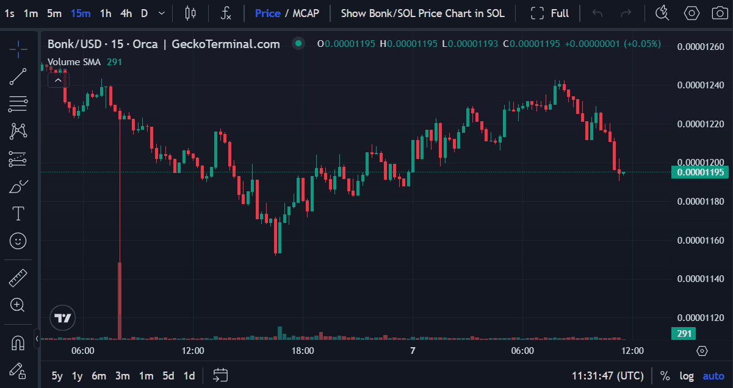
Task: Choose the text annotation tool
Action: pyautogui.click(x=18, y=213)
